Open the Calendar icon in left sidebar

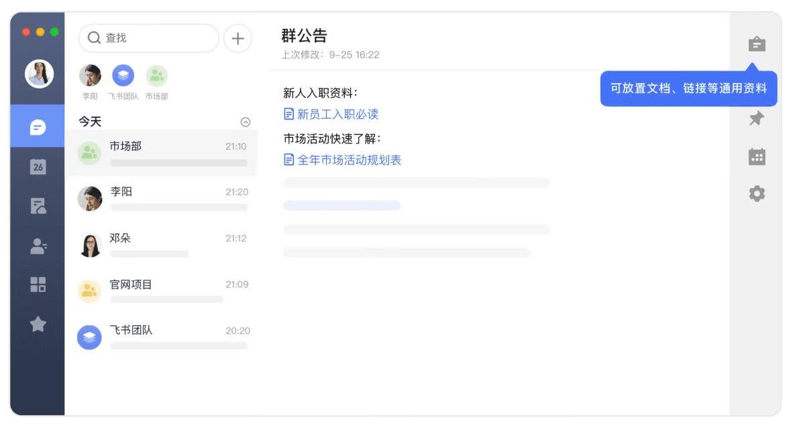[38, 166]
